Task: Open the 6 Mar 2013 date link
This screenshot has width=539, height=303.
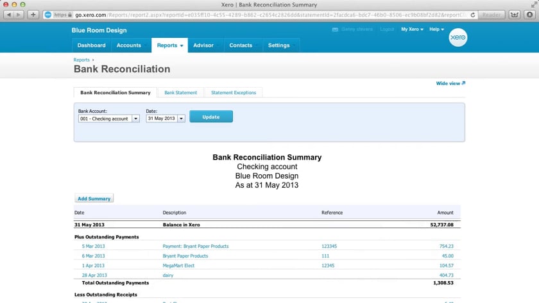Action: [93, 256]
